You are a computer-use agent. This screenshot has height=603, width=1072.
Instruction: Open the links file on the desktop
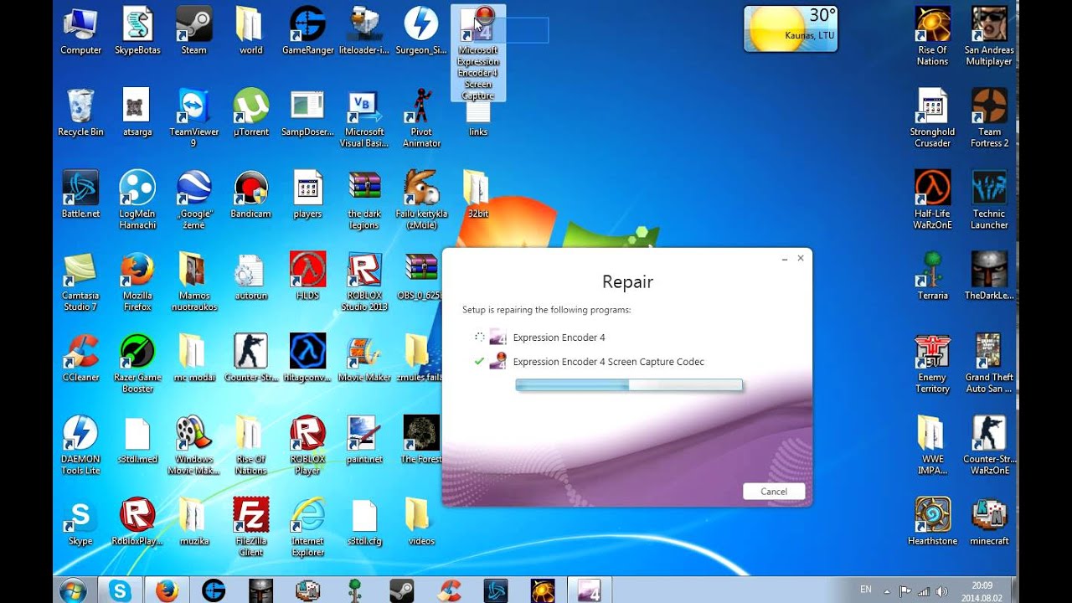tap(478, 119)
